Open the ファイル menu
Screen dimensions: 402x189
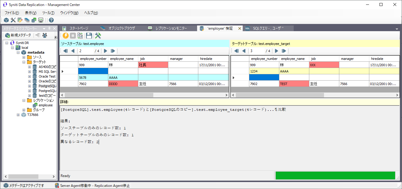point(12,13)
